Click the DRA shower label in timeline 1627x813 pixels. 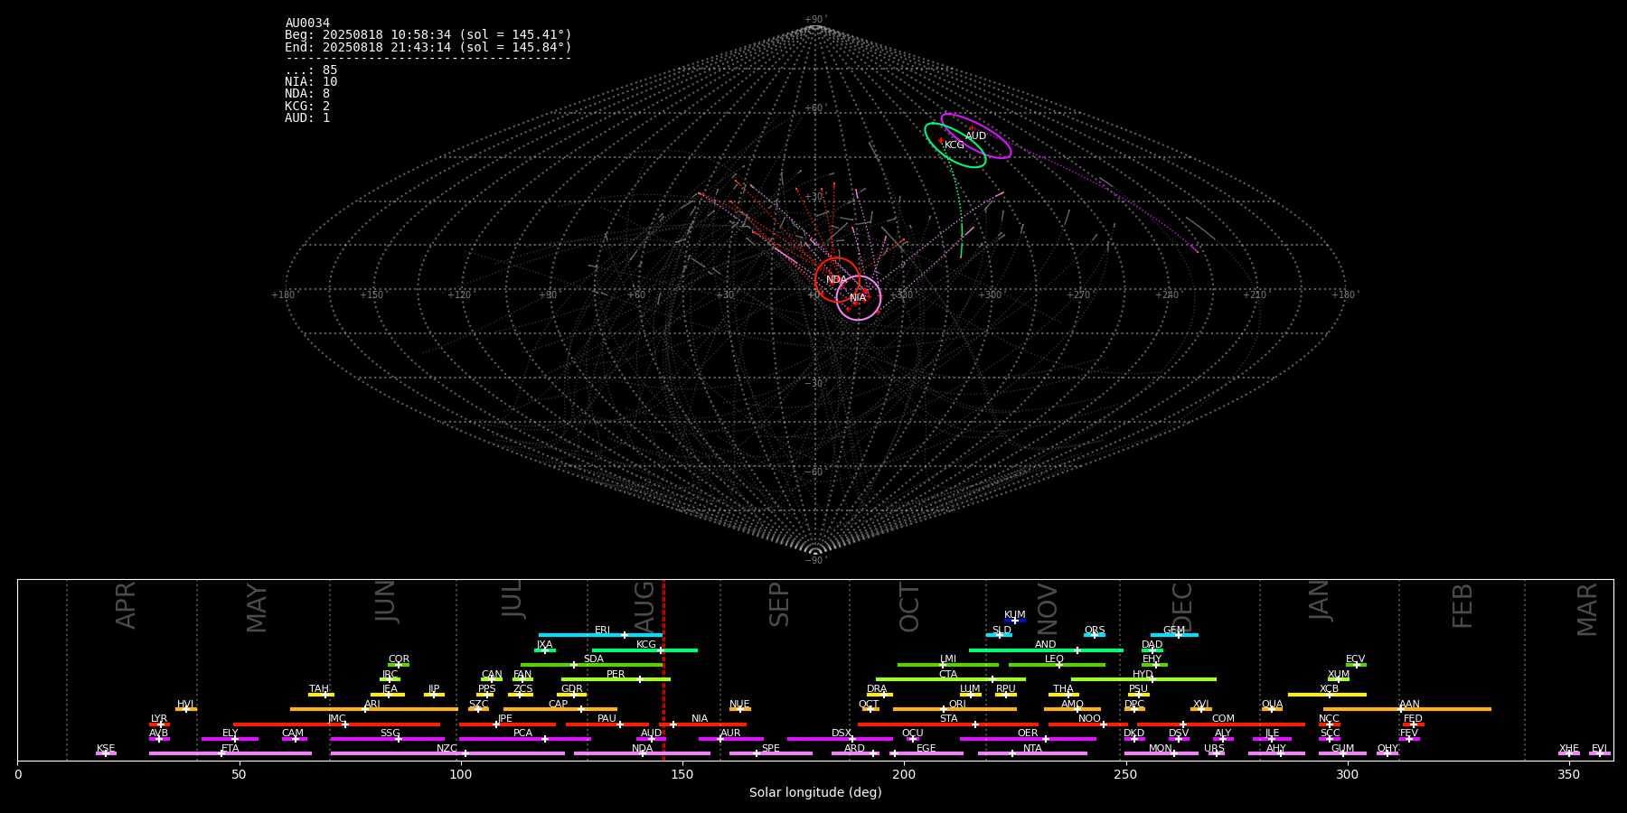[x=877, y=689]
